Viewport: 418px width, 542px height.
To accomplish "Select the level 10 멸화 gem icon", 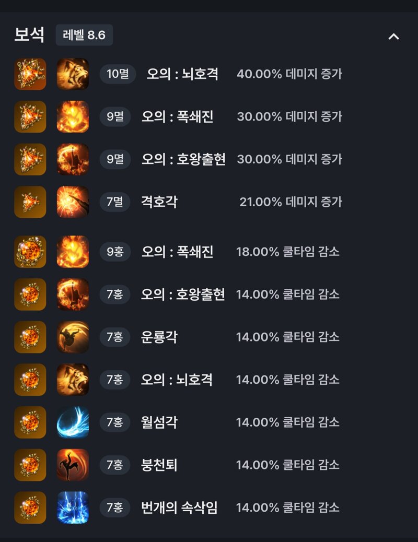I will [30, 74].
